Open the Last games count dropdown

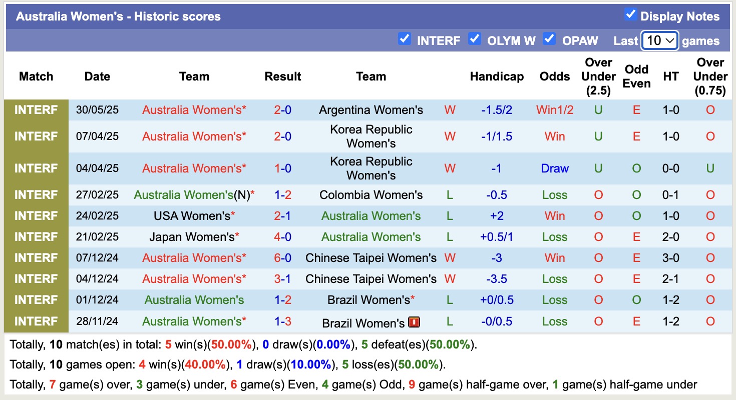pos(660,40)
